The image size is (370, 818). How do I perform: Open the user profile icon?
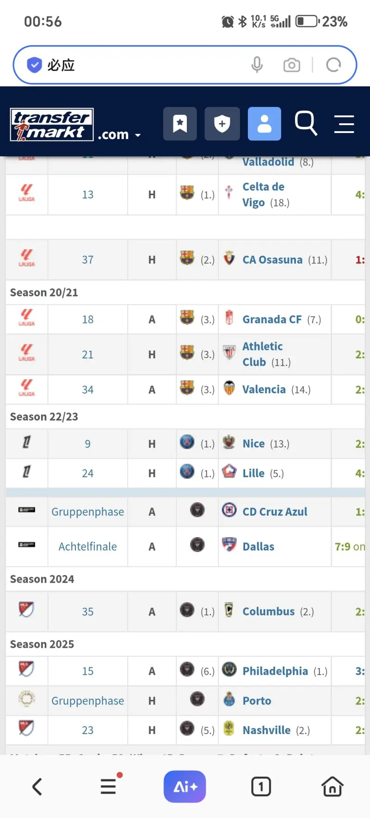point(264,124)
